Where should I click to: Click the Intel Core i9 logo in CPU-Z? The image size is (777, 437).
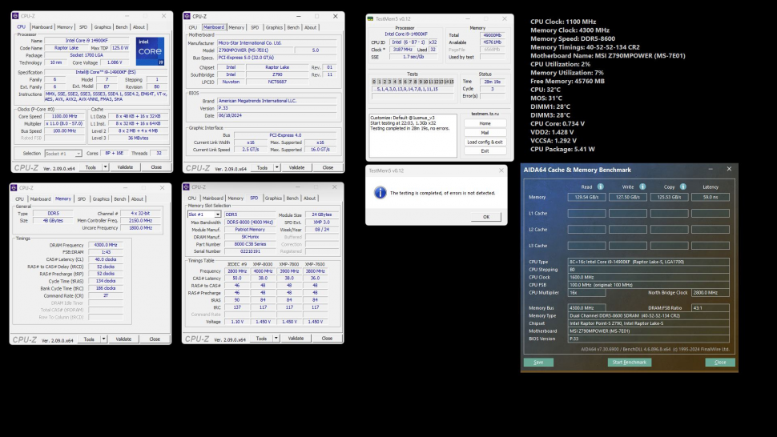pos(150,50)
